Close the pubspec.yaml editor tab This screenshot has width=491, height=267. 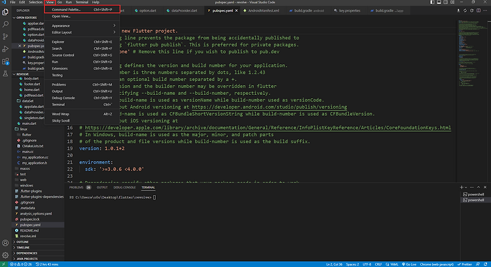236,10
